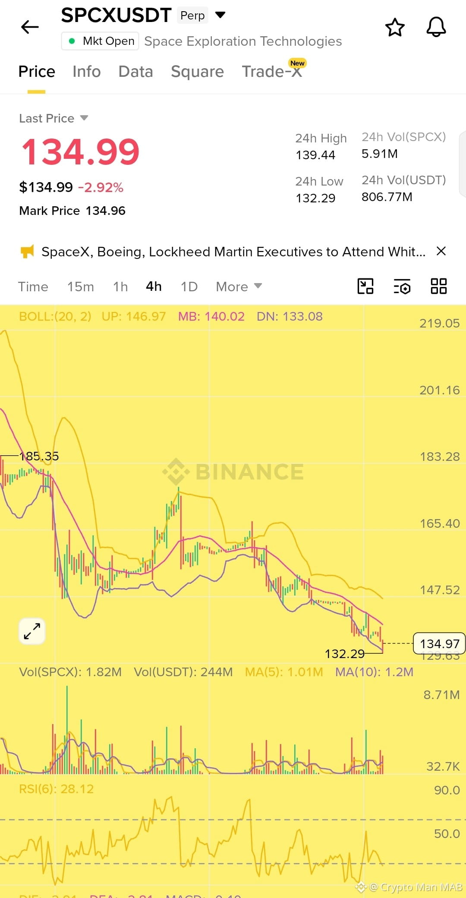Tap the MA(10): 1.2M volume label
Viewport: 466px width, 898px height.
[x=374, y=672]
